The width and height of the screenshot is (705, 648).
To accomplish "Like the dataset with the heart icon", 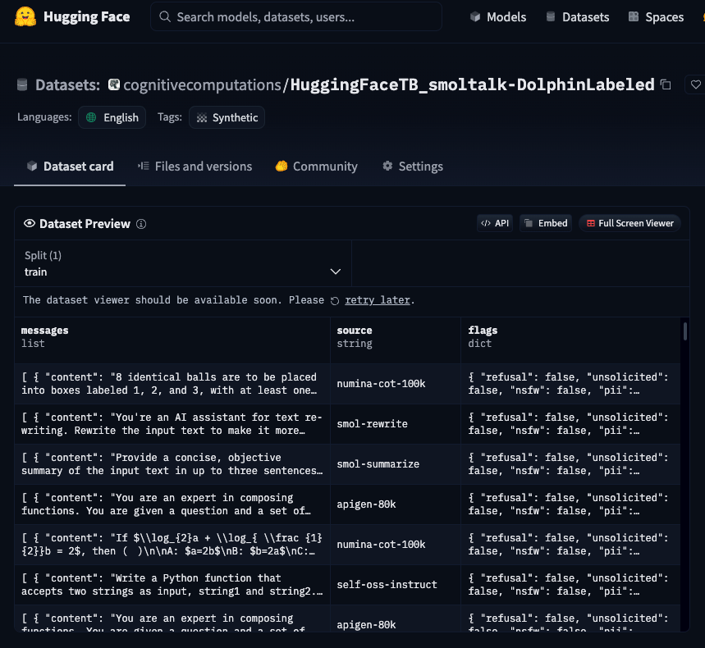I will 695,84.
